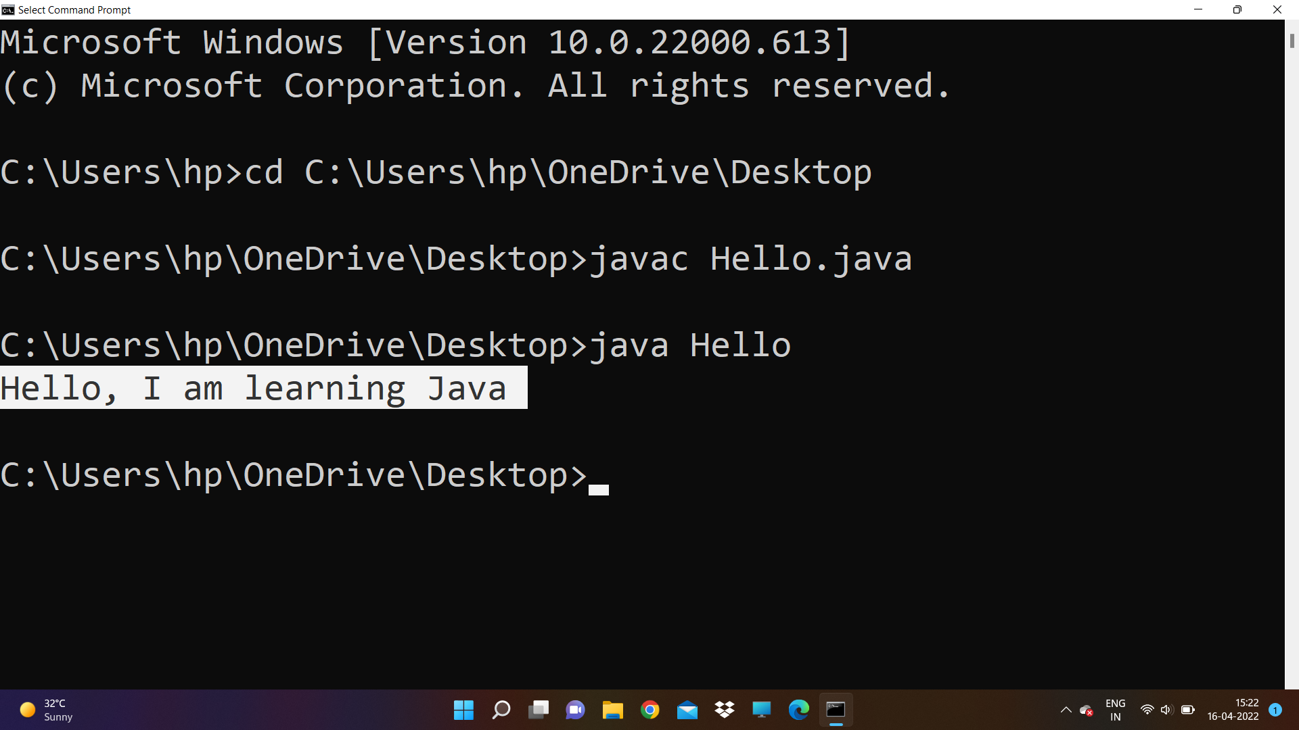Open Task View from the taskbar
This screenshot has width=1299, height=730.
tap(539, 710)
